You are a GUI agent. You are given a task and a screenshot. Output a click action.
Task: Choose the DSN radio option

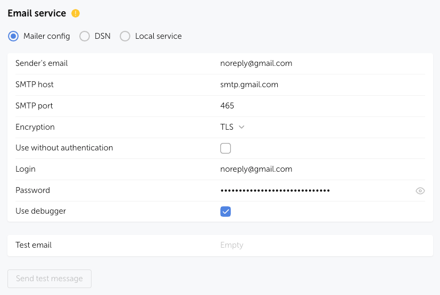[85, 36]
